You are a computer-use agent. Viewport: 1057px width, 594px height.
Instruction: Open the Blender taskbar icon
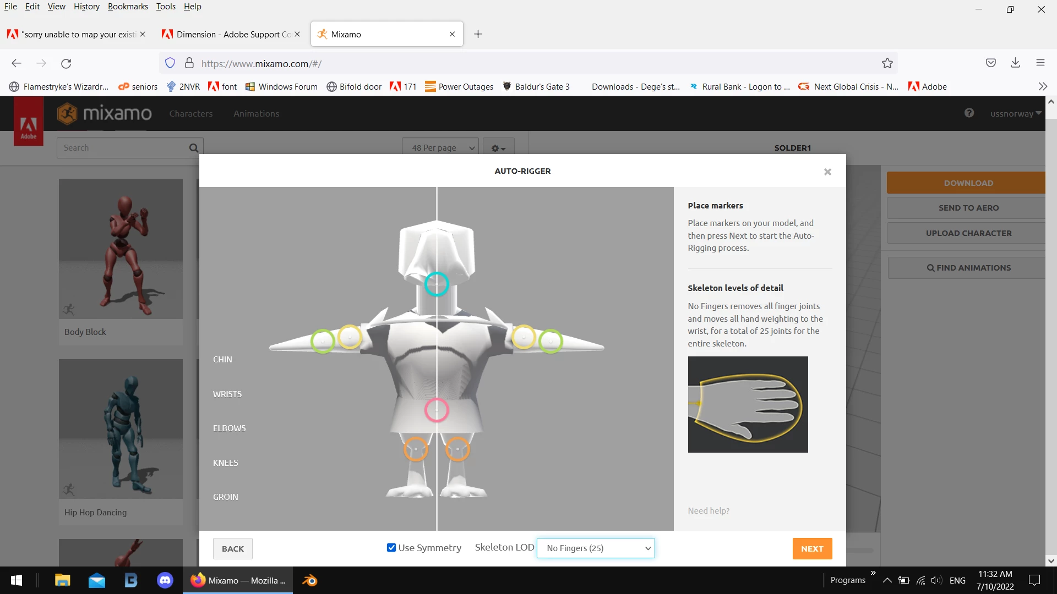point(310,580)
